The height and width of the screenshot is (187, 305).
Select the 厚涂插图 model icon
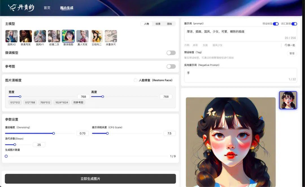coord(68,36)
